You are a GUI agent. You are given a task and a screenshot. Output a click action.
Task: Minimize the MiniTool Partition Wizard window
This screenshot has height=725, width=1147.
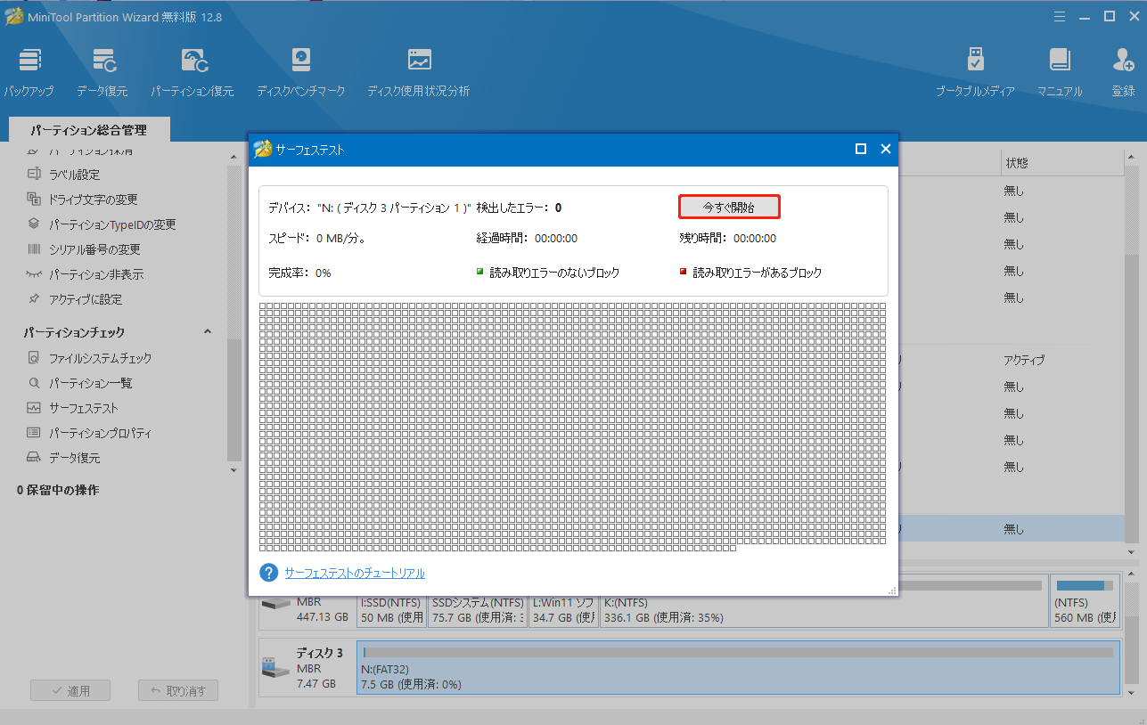1085,16
